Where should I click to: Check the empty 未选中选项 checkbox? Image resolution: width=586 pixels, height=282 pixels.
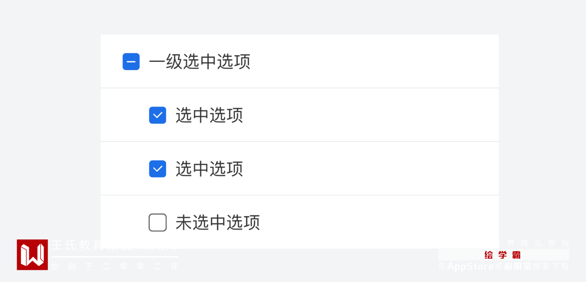(157, 222)
